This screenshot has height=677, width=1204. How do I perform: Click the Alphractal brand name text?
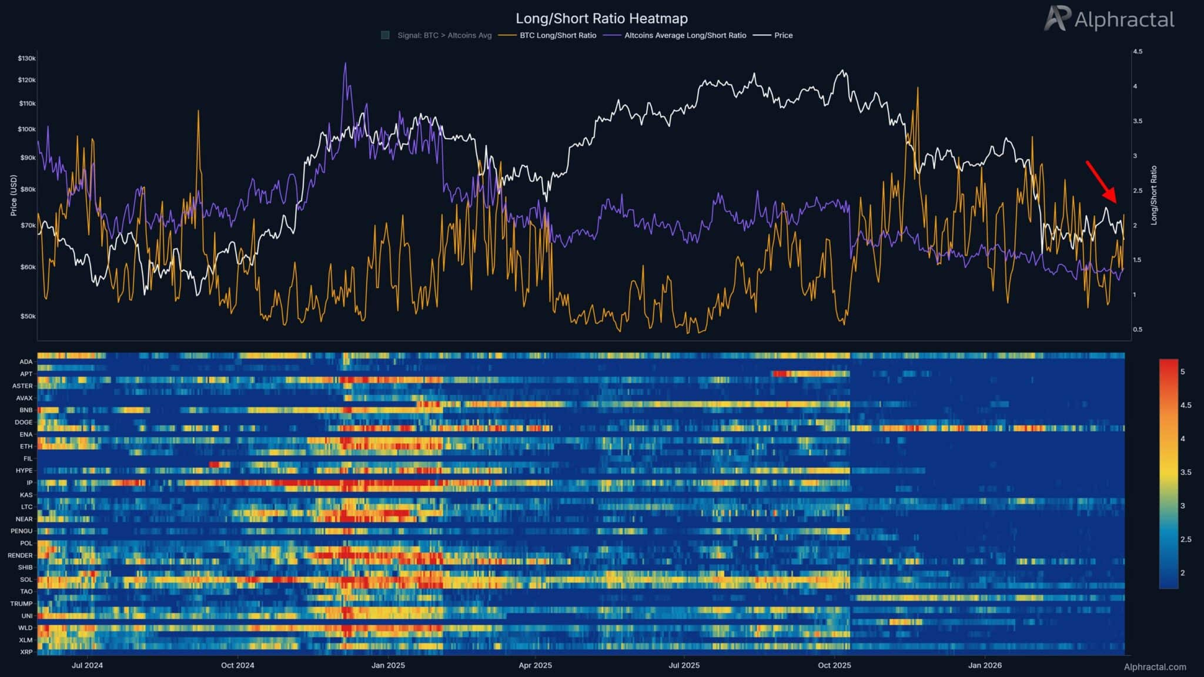pos(1124,20)
